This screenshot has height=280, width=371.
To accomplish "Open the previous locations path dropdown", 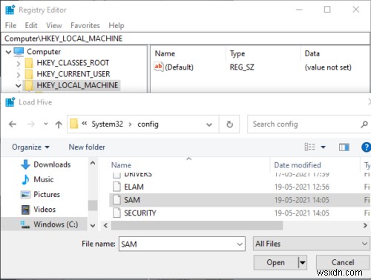I will pos(209,124).
